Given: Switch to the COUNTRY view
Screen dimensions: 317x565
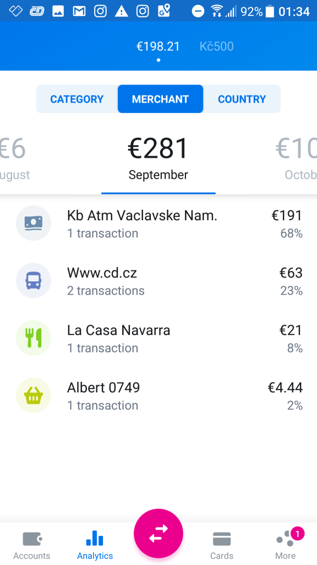Looking at the screenshot, I should [242, 99].
